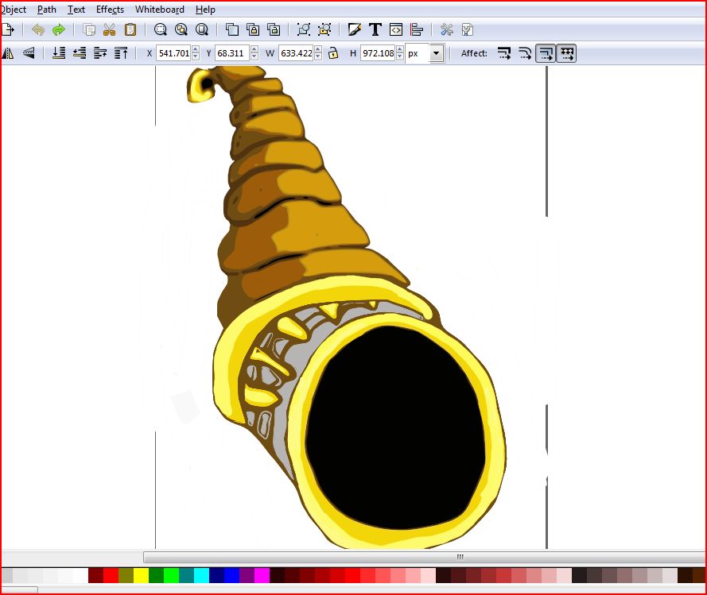Toggle the width/height lock ratio

coord(333,53)
